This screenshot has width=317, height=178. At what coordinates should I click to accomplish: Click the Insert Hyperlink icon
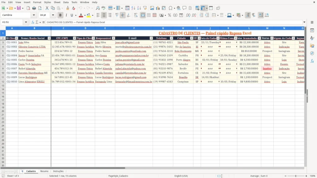(x=179, y=8)
